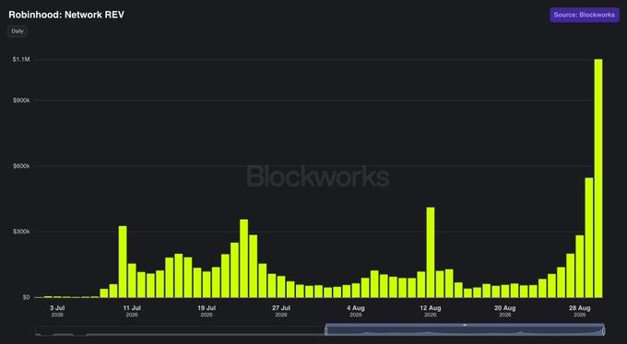Open the Source: Blockworks link
This screenshot has height=344, width=627.
(x=585, y=15)
